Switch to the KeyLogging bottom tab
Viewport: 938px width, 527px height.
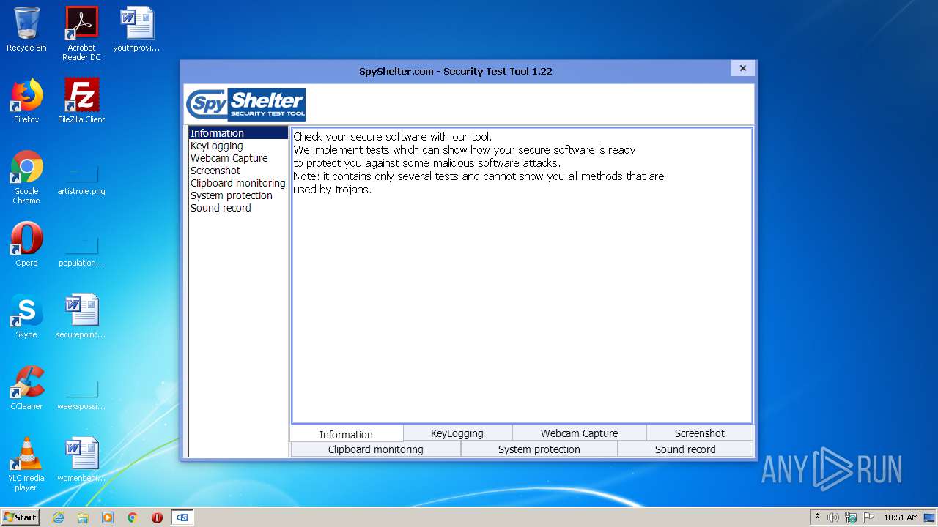tap(457, 433)
